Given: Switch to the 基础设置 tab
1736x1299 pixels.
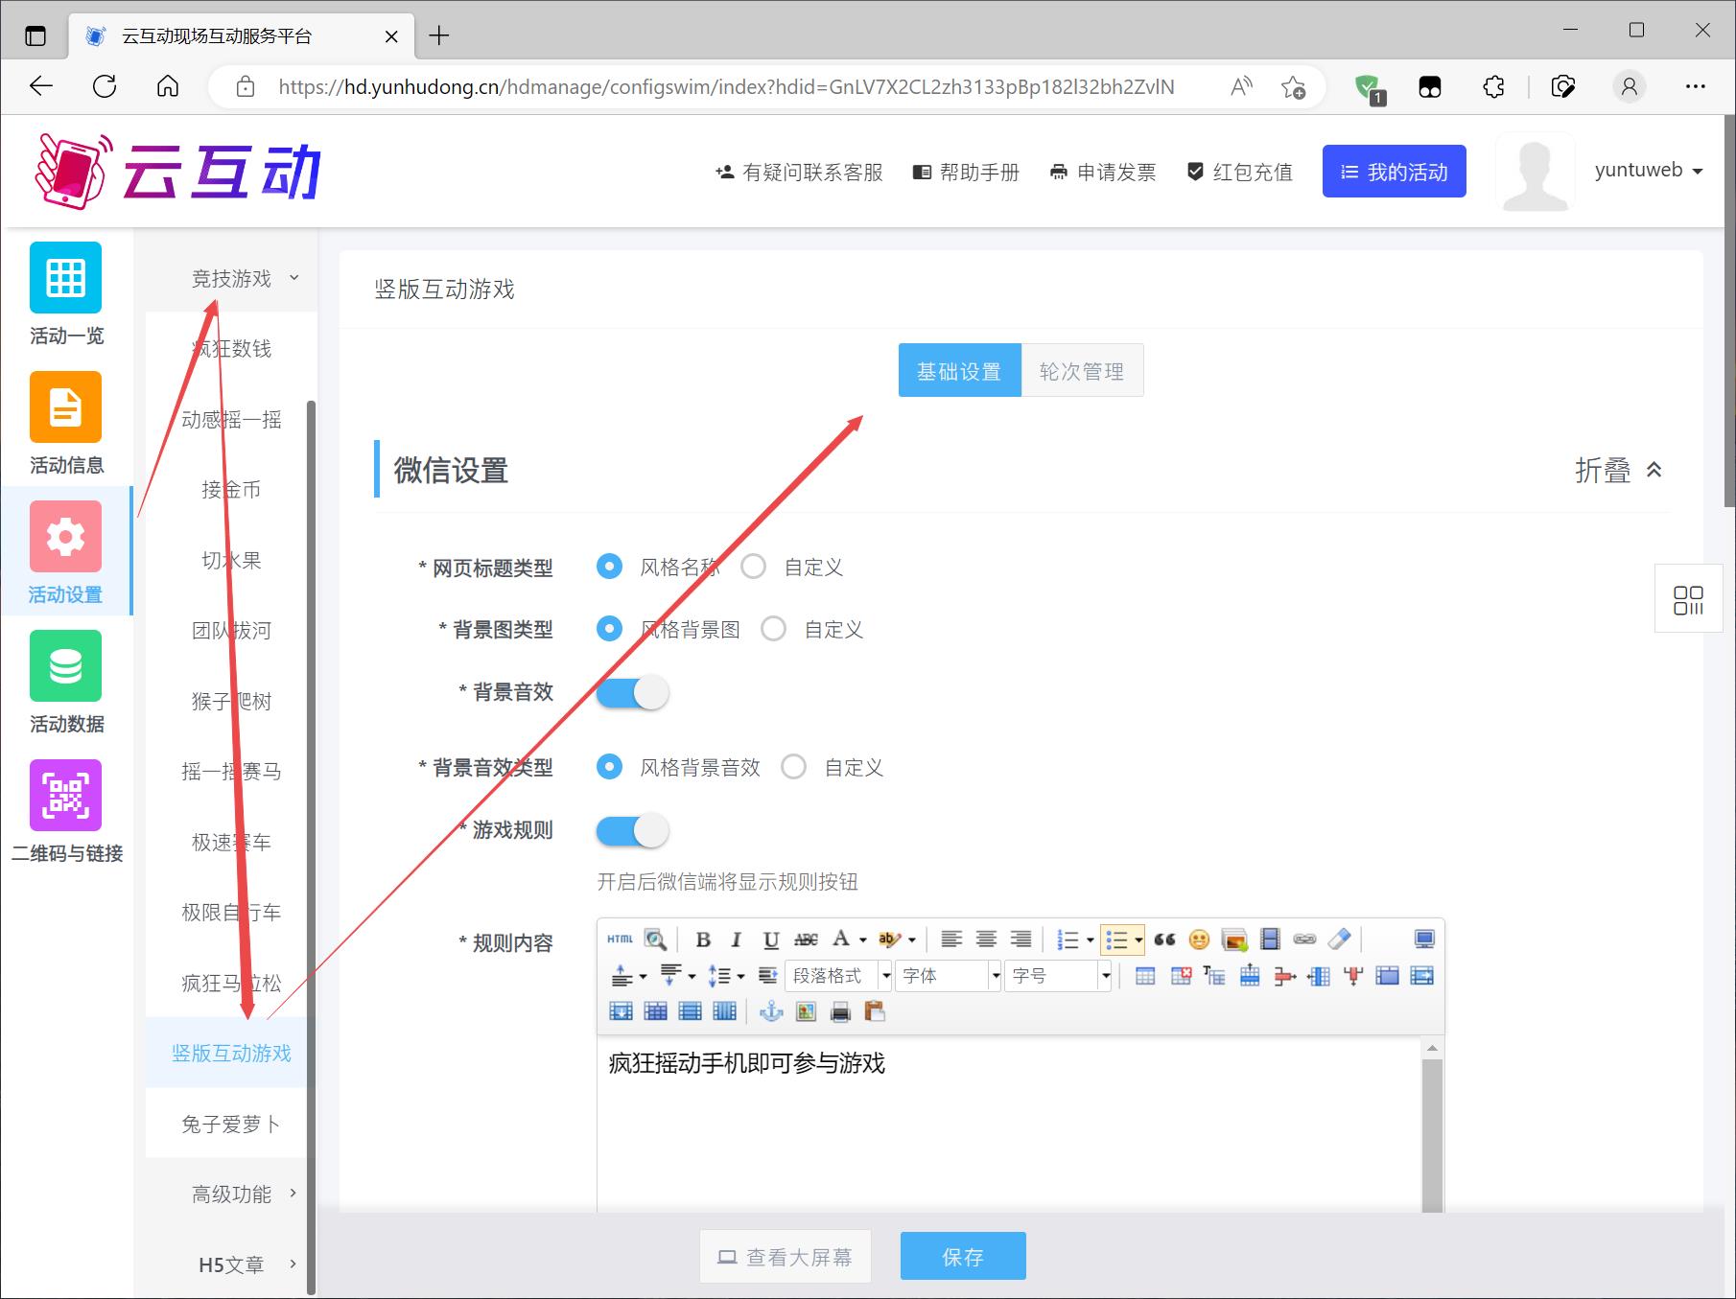Looking at the screenshot, I should (x=959, y=370).
